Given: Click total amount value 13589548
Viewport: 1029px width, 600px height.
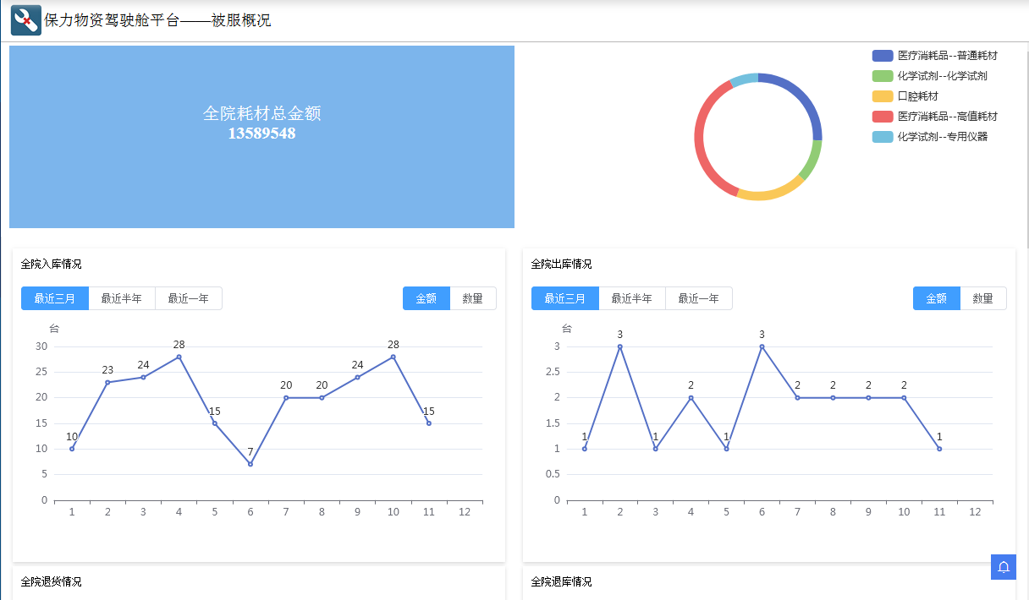Looking at the screenshot, I should (261, 134).
